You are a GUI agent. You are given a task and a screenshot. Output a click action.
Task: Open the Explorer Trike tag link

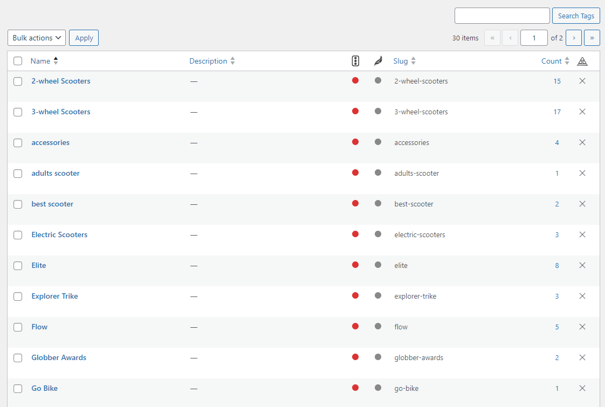click(x=55, y=296)
